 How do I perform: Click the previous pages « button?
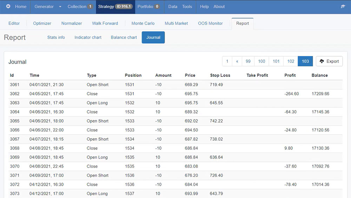point(237,61)
